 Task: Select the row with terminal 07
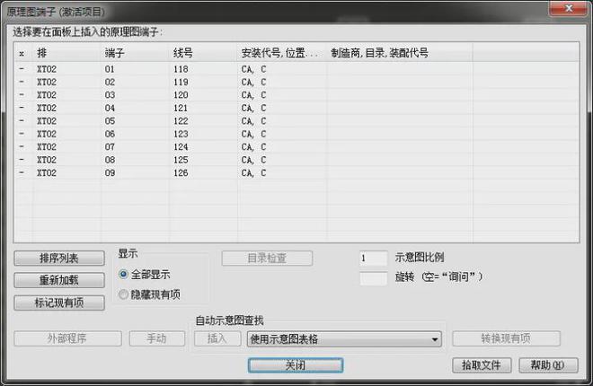296,146
